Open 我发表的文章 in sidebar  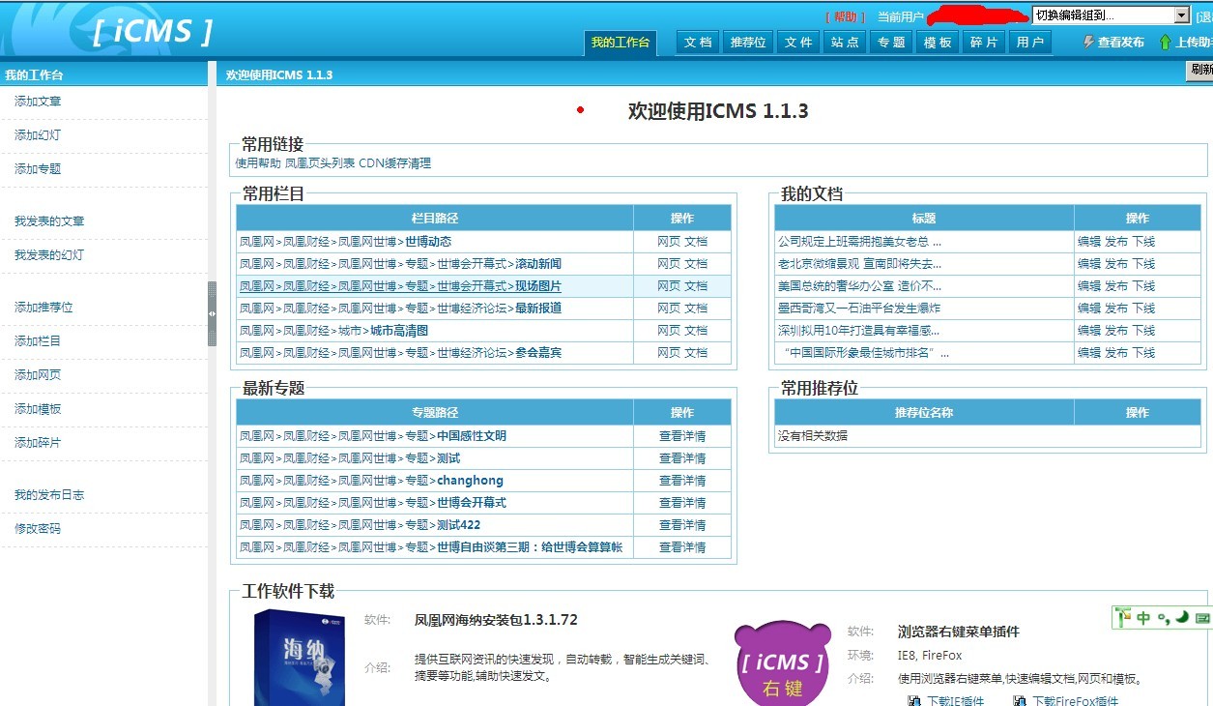tap(49, 221)
